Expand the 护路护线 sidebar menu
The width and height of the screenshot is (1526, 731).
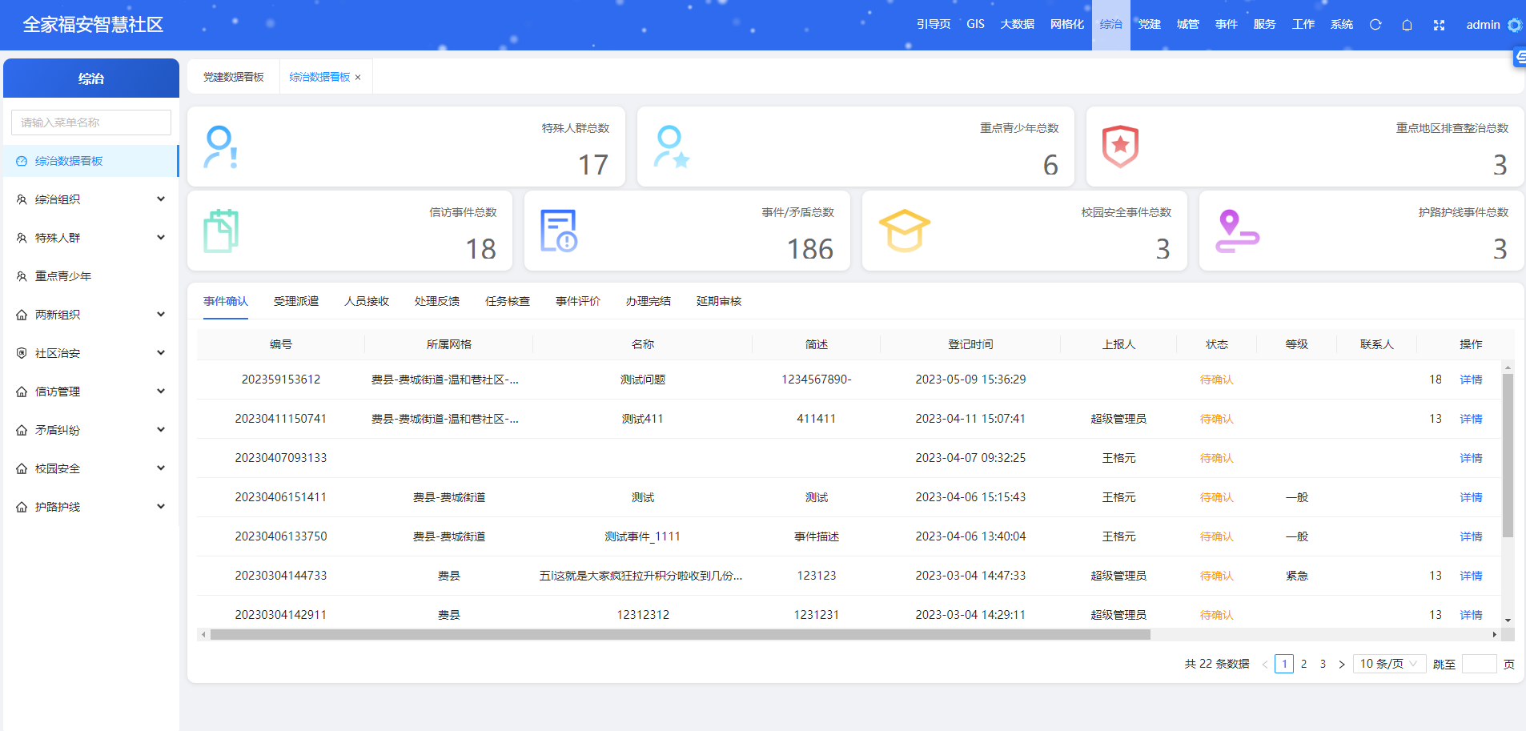(90, 507)
